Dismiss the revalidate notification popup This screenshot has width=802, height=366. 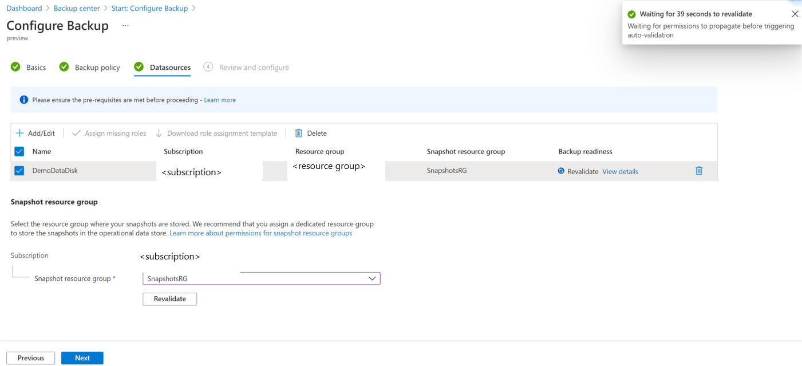point(795,14)
